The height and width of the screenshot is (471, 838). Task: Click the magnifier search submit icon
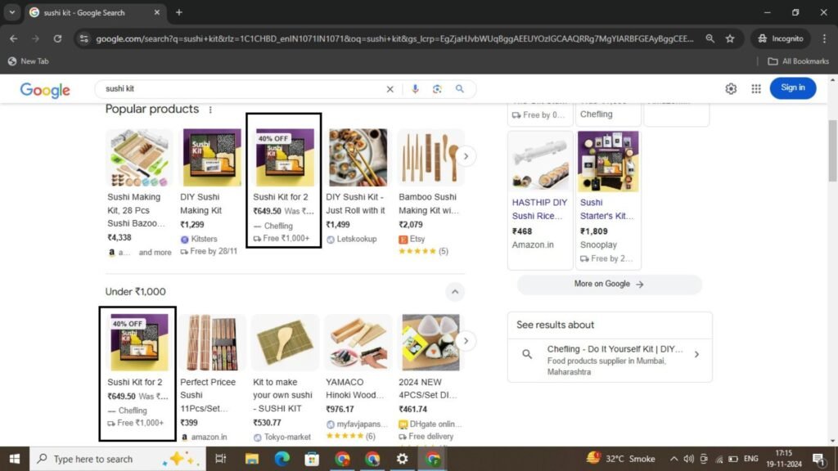tap(460, 89)
